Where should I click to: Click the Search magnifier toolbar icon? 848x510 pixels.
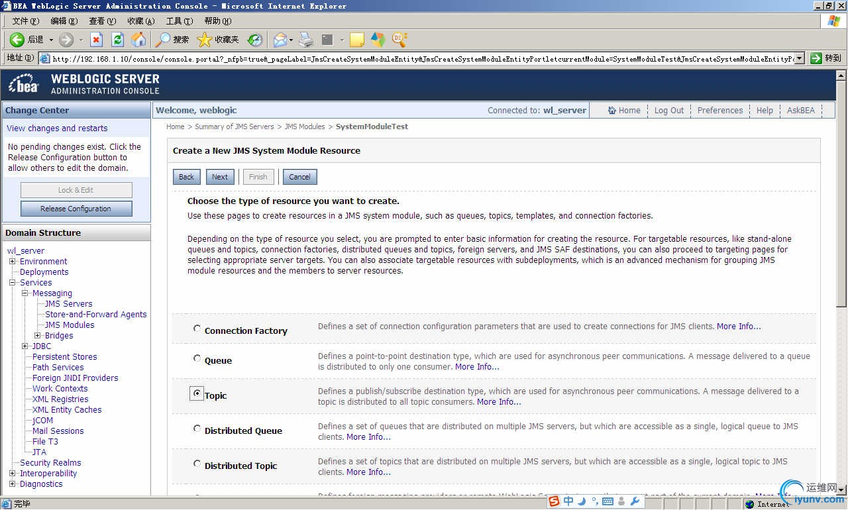coord(162,40)
